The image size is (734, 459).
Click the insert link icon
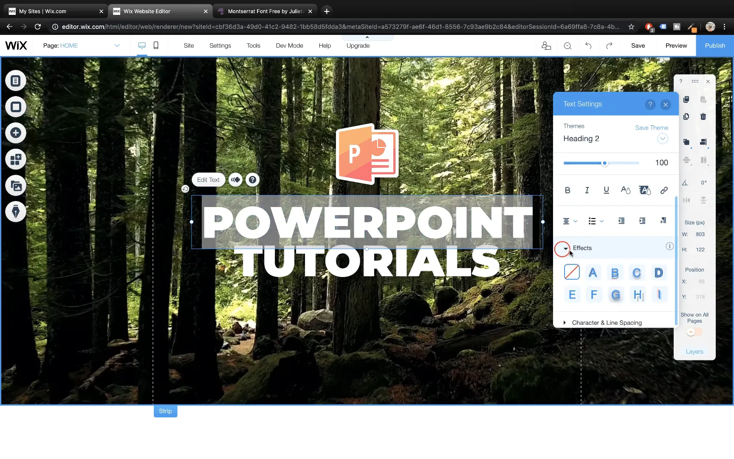pyautogui.click(x=664, y=190)
